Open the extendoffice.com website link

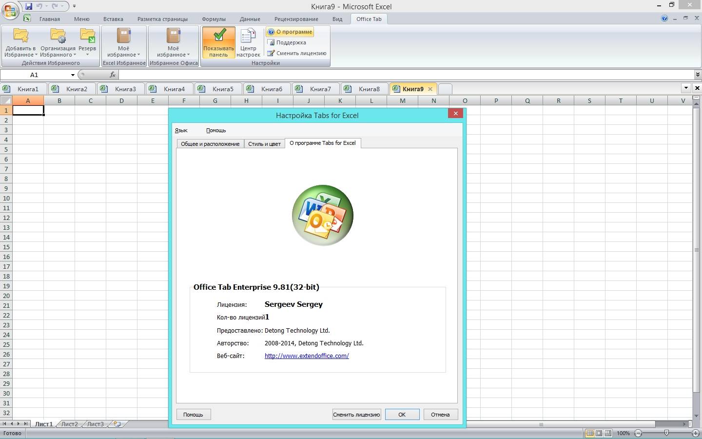coord(307,356)
